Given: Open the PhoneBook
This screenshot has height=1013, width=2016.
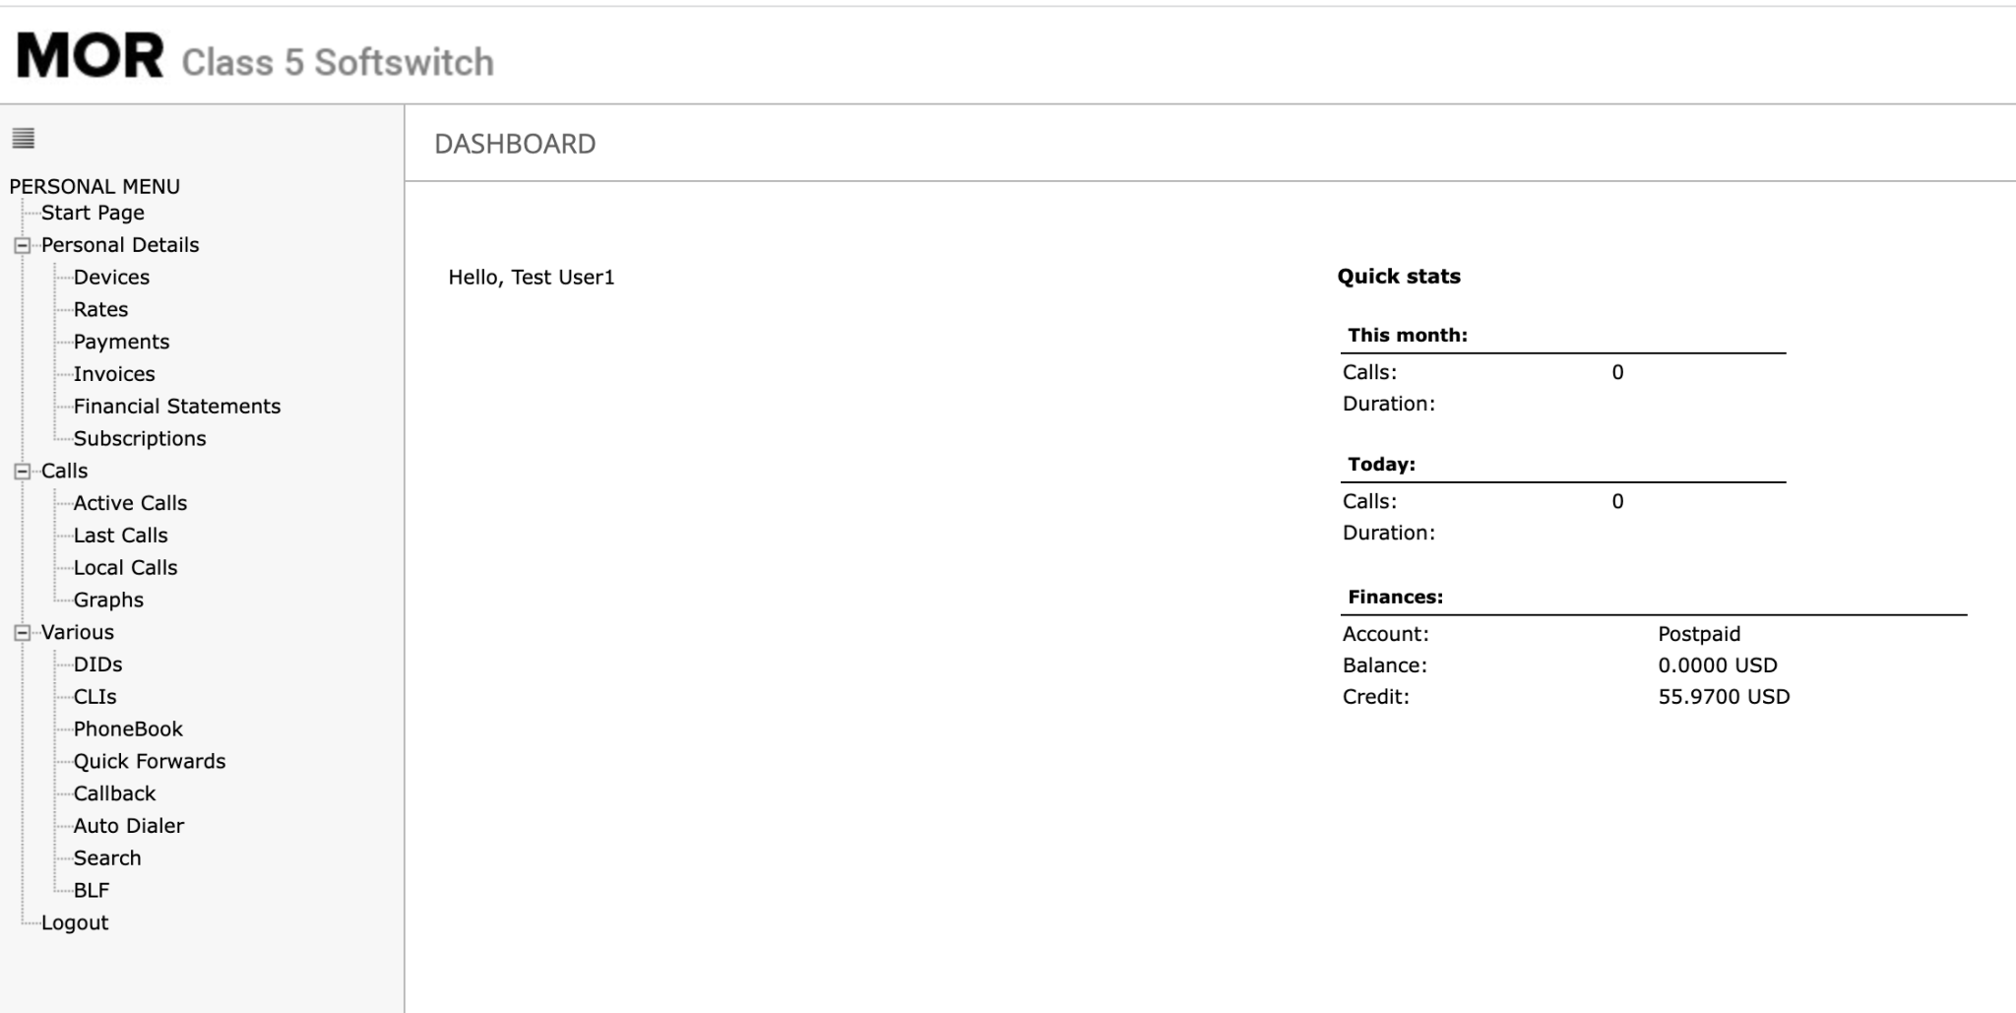Looking at the screenshot, I should coord(128,728).
